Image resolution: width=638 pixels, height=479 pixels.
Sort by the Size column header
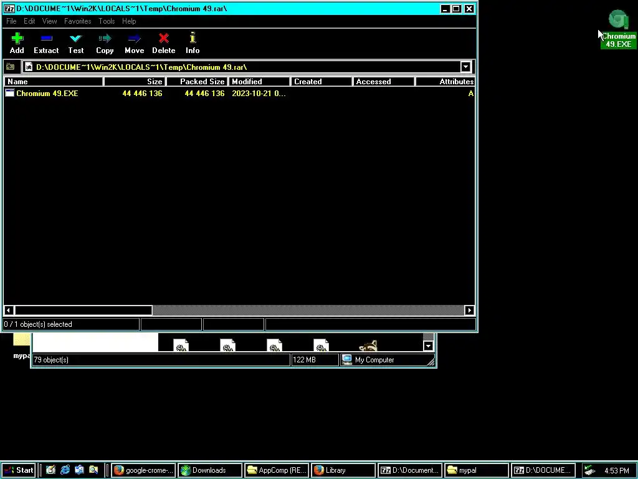pos(135,82)
